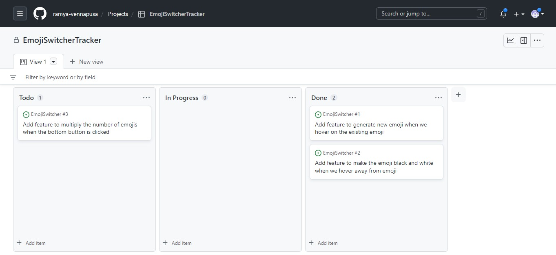556x255 pixels.
Task: Add a new column with plus button
Action: pyautogui.click(x=459, y=95)
